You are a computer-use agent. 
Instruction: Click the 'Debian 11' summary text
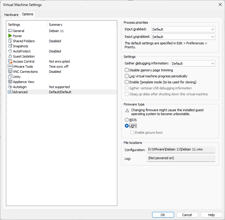[56, 31]
